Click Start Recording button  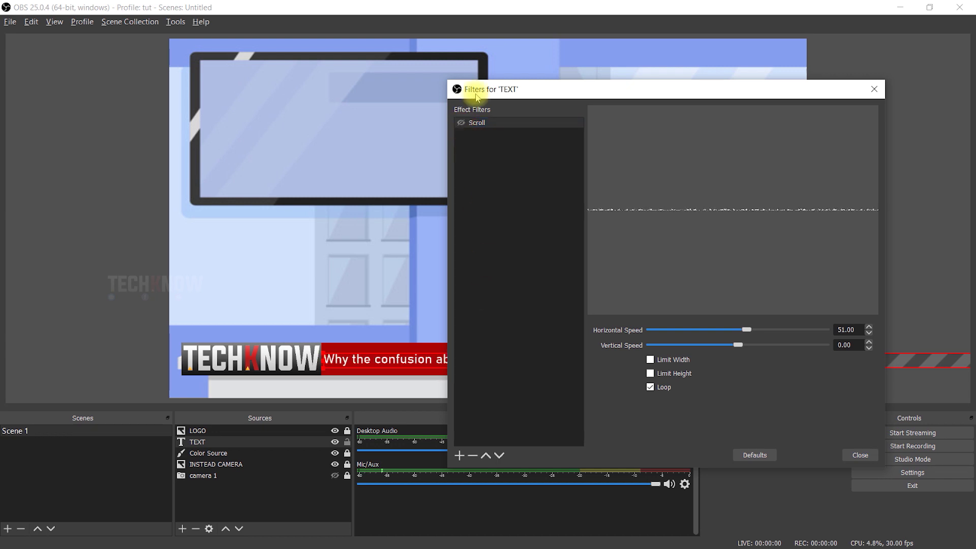[913, 446]
